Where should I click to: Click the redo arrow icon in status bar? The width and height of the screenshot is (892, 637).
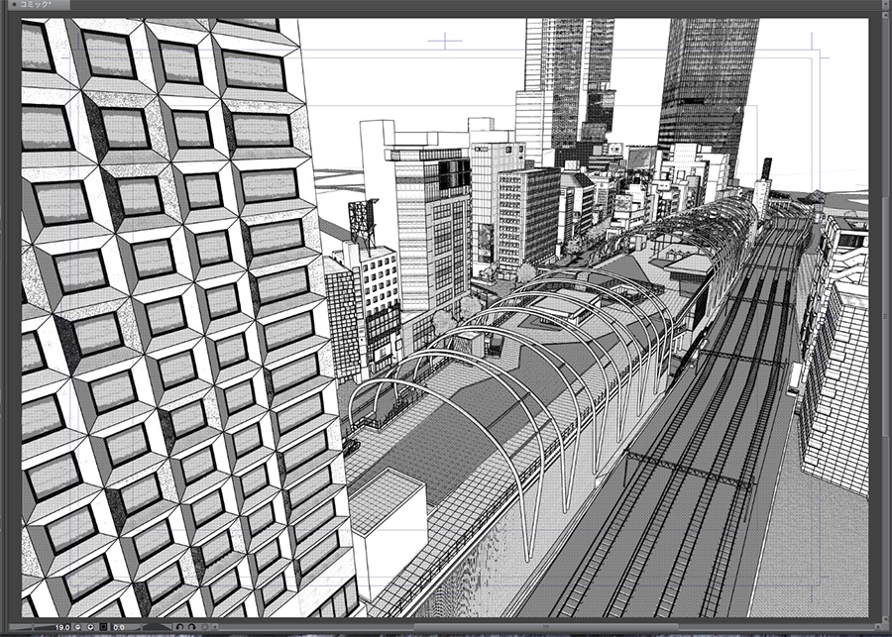point(193,626)
